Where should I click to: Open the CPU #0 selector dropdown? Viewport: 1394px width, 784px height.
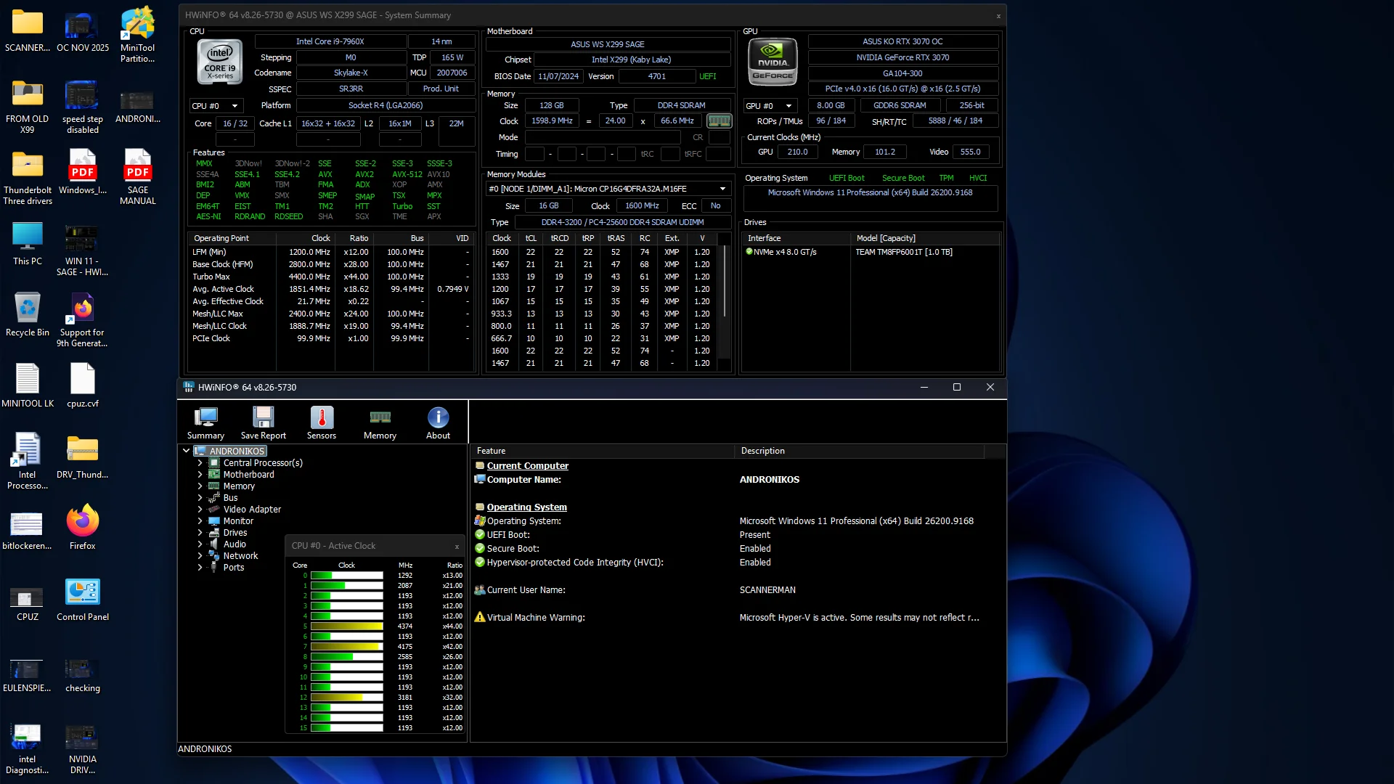click(x=216, y=106)
